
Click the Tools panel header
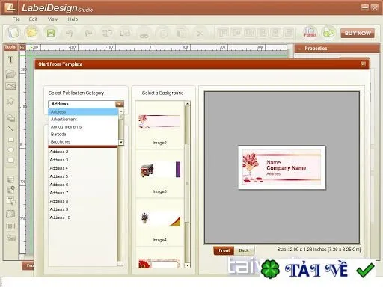tap(10, 47)
